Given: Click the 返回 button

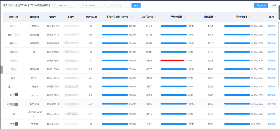Looking at the screenshot, I should pos(274,5).
